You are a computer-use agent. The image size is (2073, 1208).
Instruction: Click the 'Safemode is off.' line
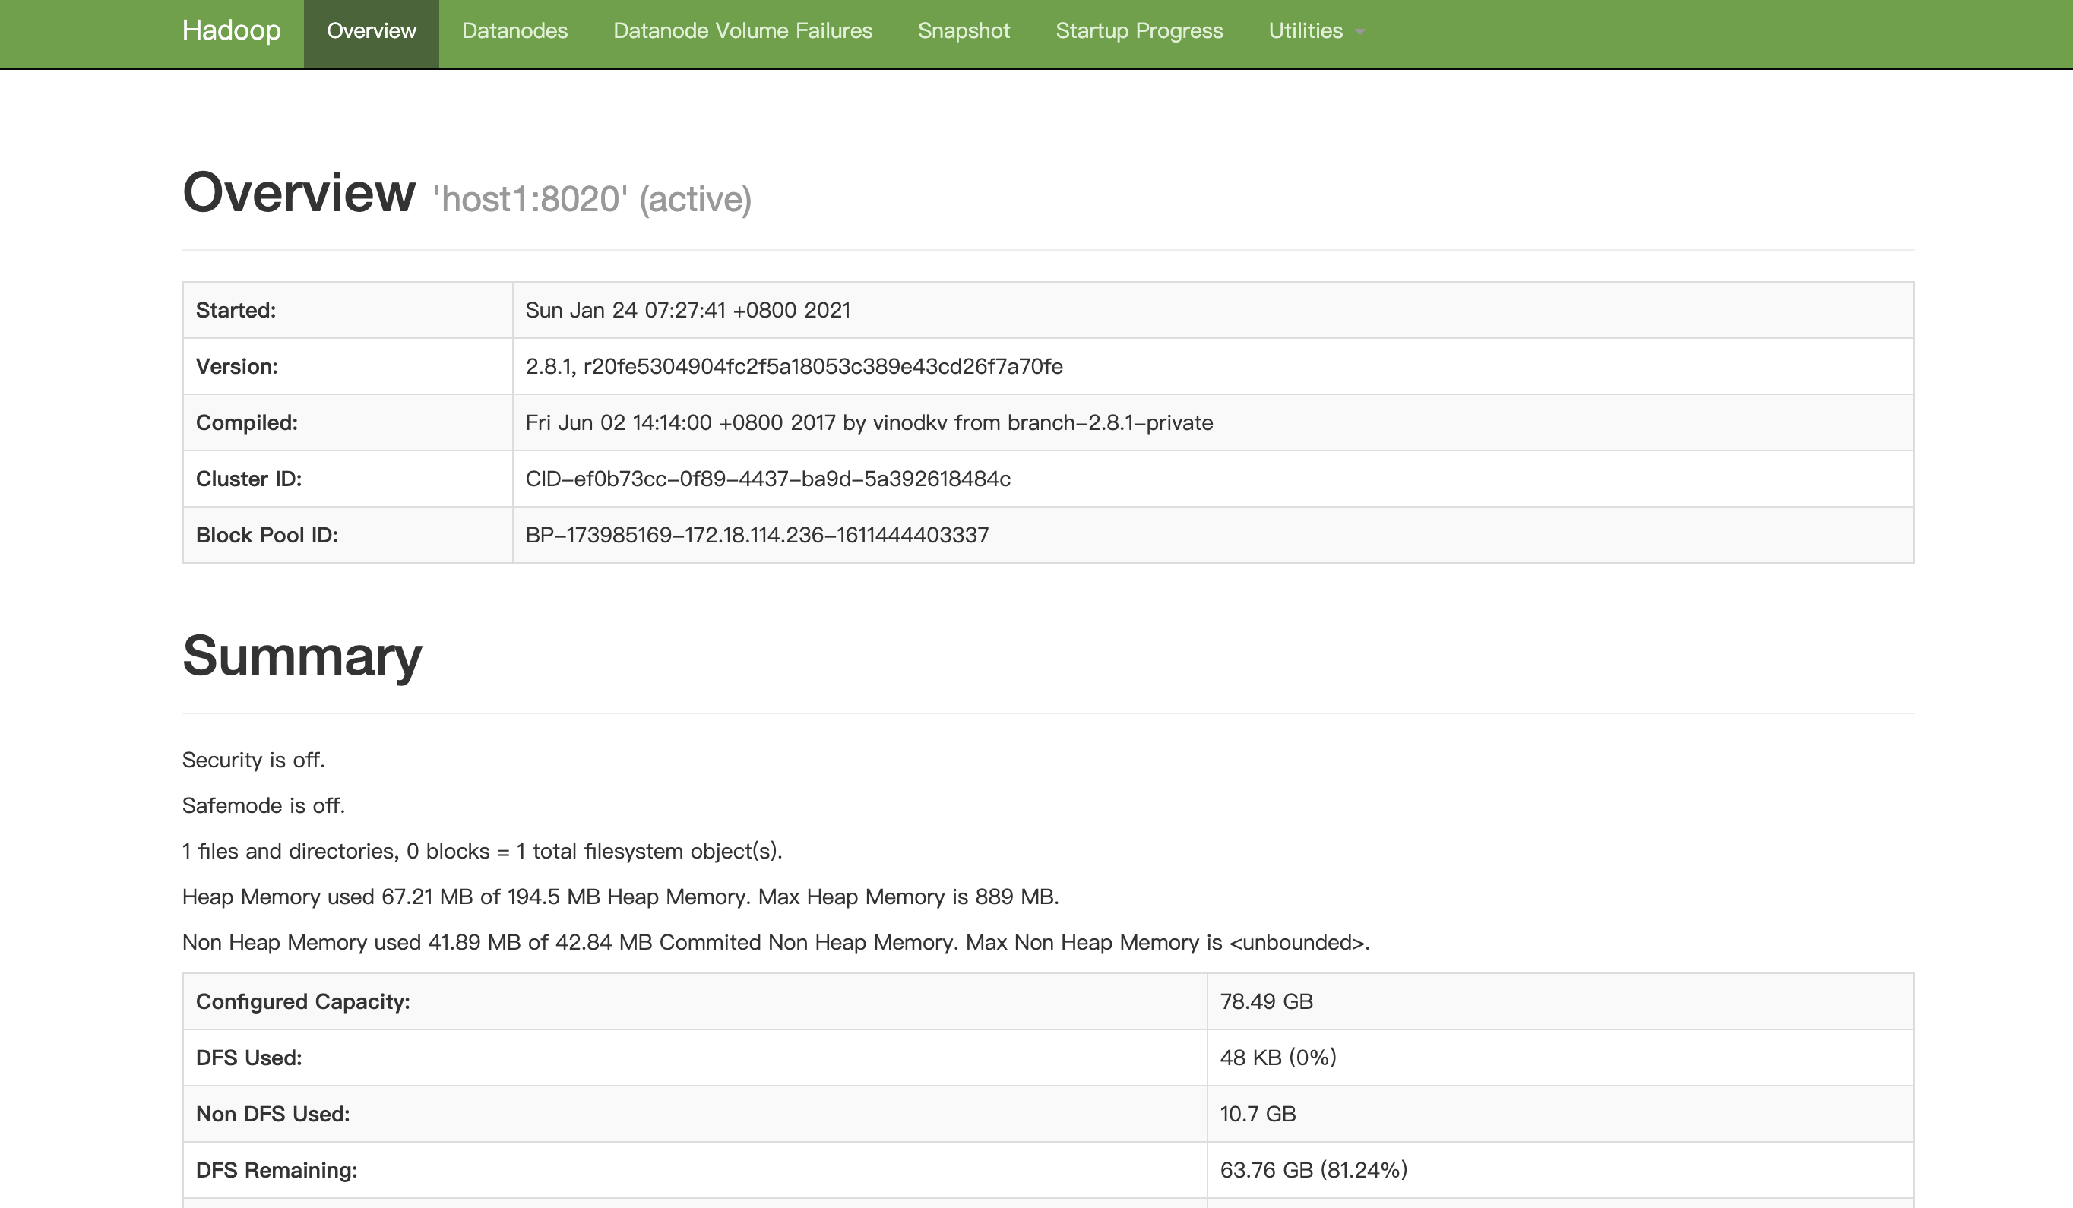point(263,805)
